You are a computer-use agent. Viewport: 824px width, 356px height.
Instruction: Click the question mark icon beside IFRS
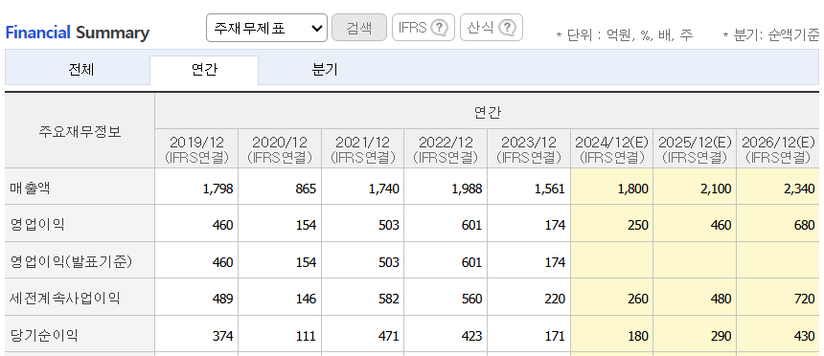pos(440,28)
